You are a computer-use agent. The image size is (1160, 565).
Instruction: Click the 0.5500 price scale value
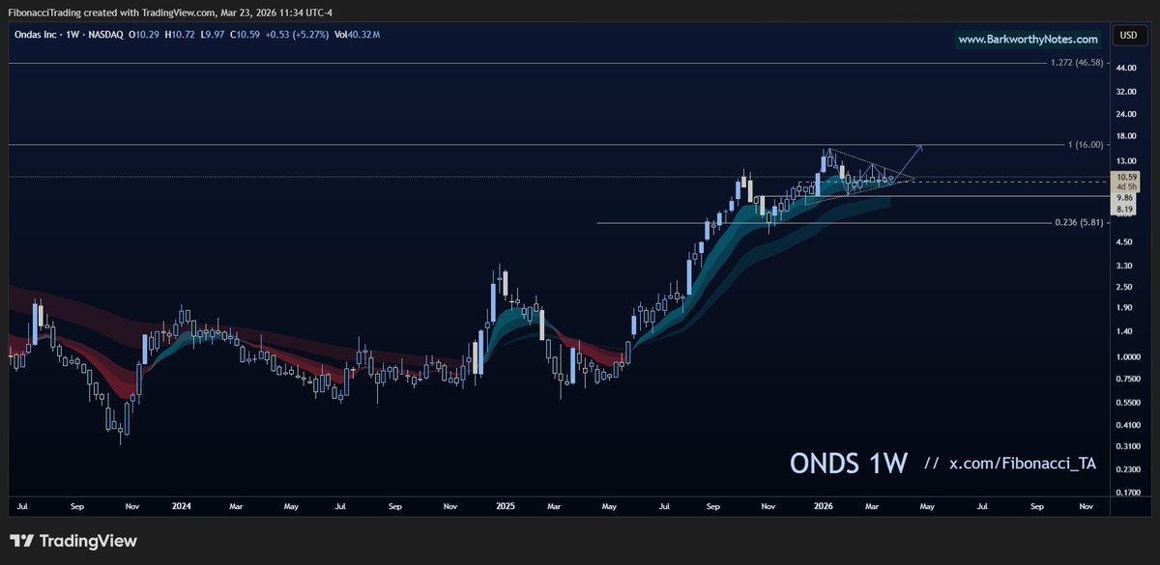[x=1128, y=402]
